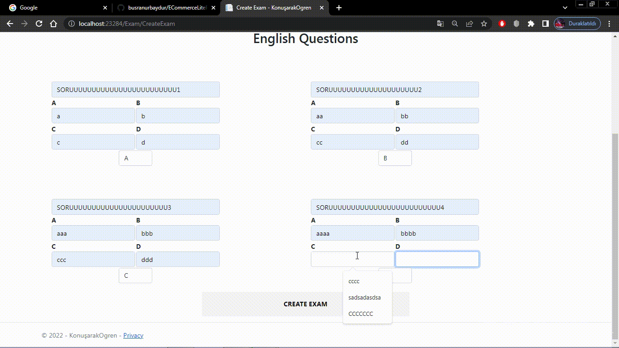View site information for localhost
619x348 pixels.
72,24
